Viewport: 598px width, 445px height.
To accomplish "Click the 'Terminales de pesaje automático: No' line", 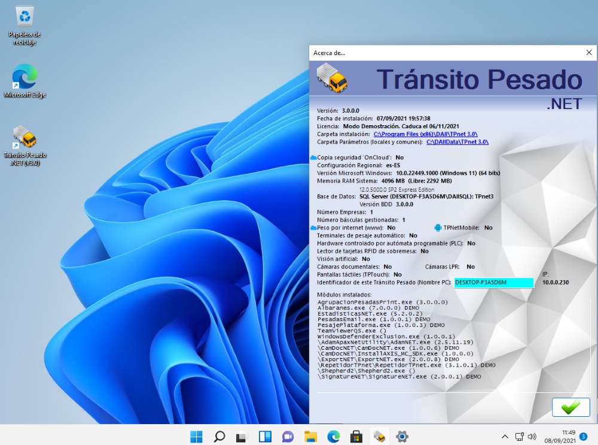I will pyautogui.click(x=367, y=236).
